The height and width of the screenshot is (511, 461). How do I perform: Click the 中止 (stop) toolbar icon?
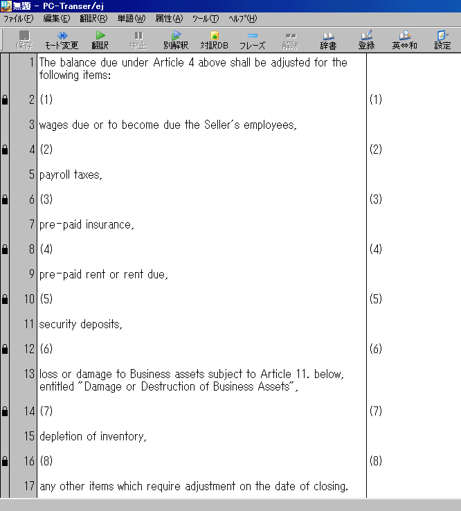tap(138, 39)
